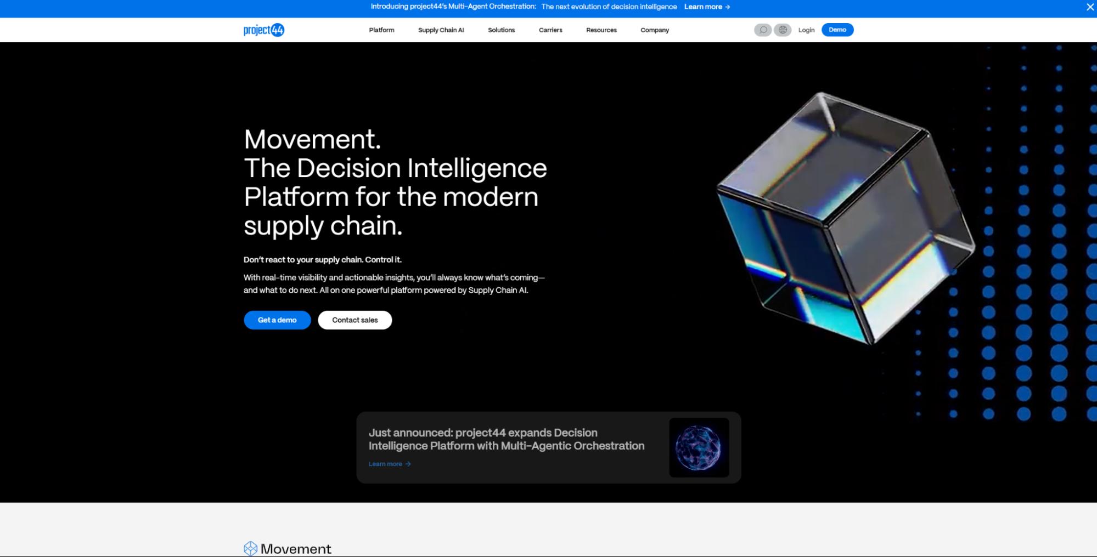Expand the Solutions navigation menu

coord(501,30)
